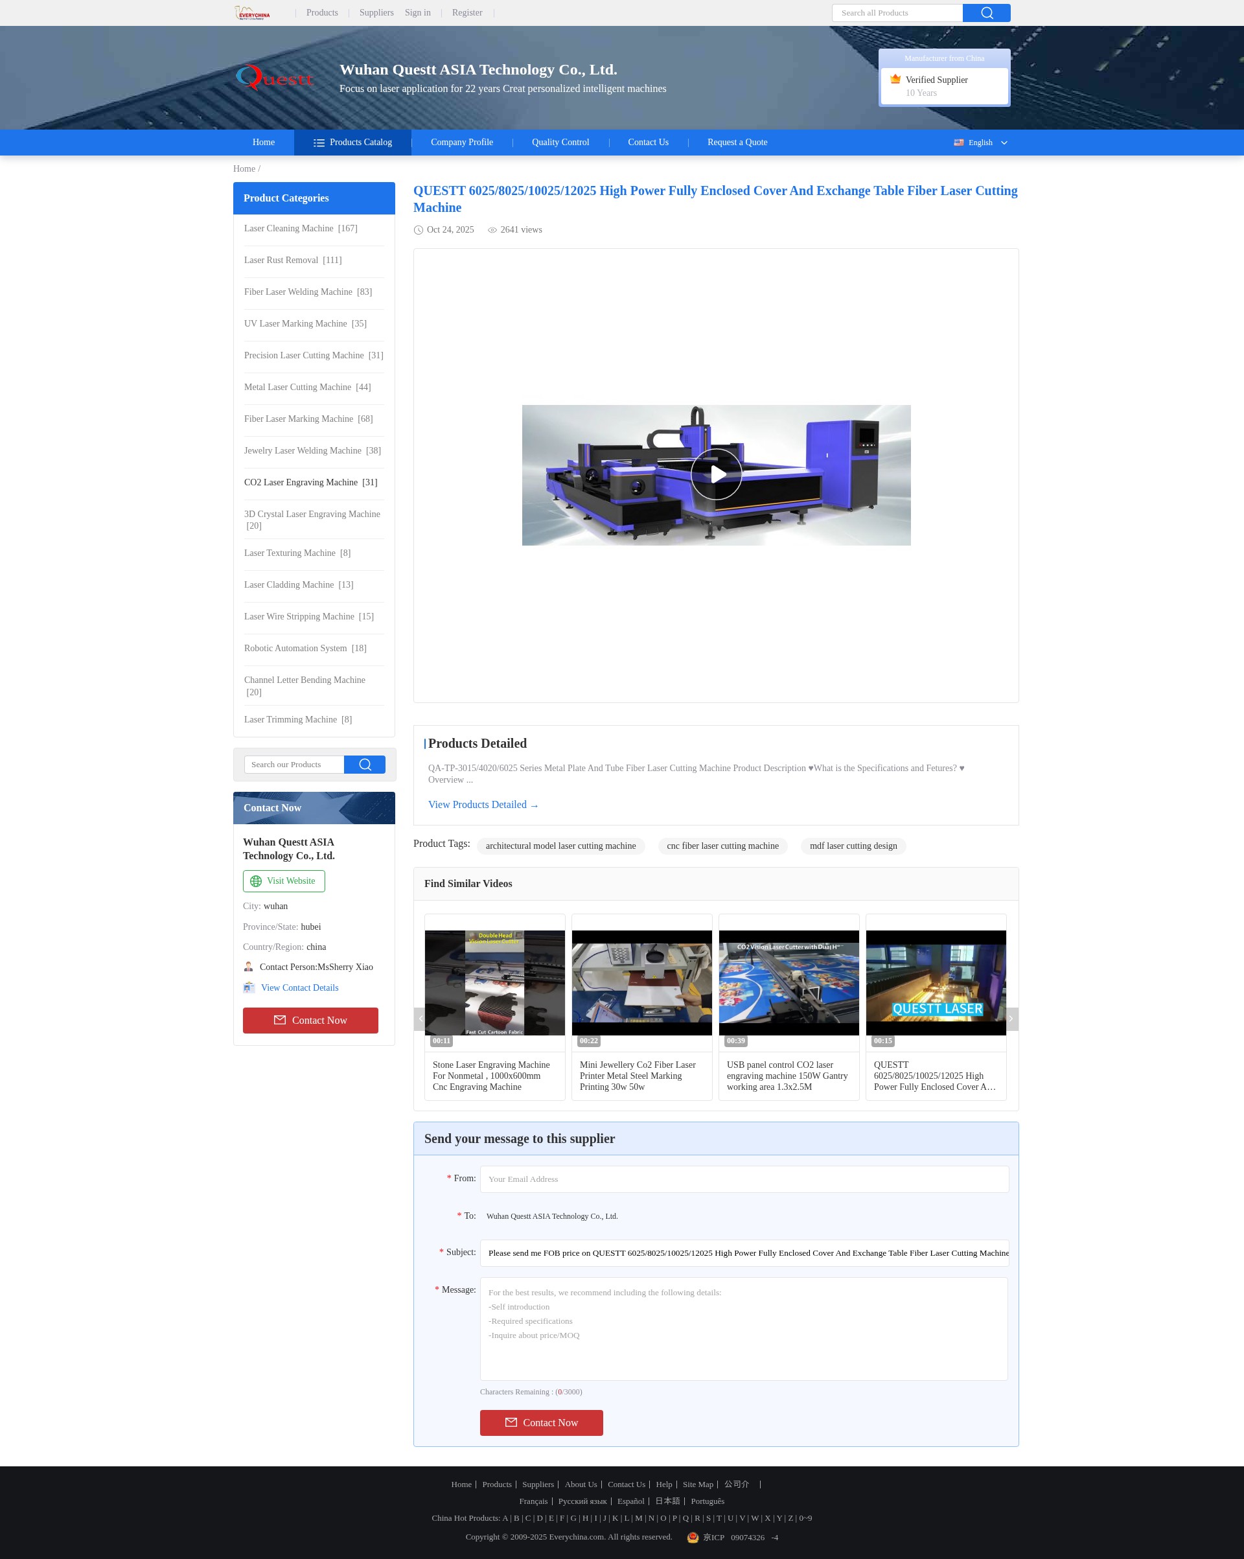The width and height of the screenshot is (1244, 1559).
Task: Click the ICP police badge icon in footer
Action: (693, 1538)
